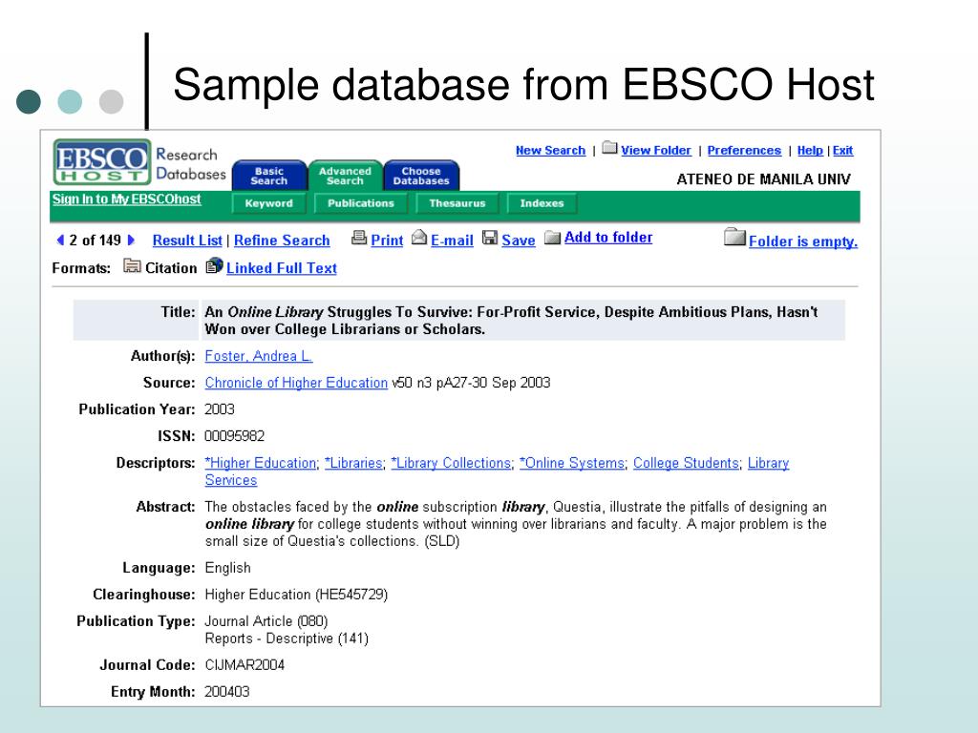Open the Choose Databases tab
978x733 pixels.
click(x=421, y=176)
